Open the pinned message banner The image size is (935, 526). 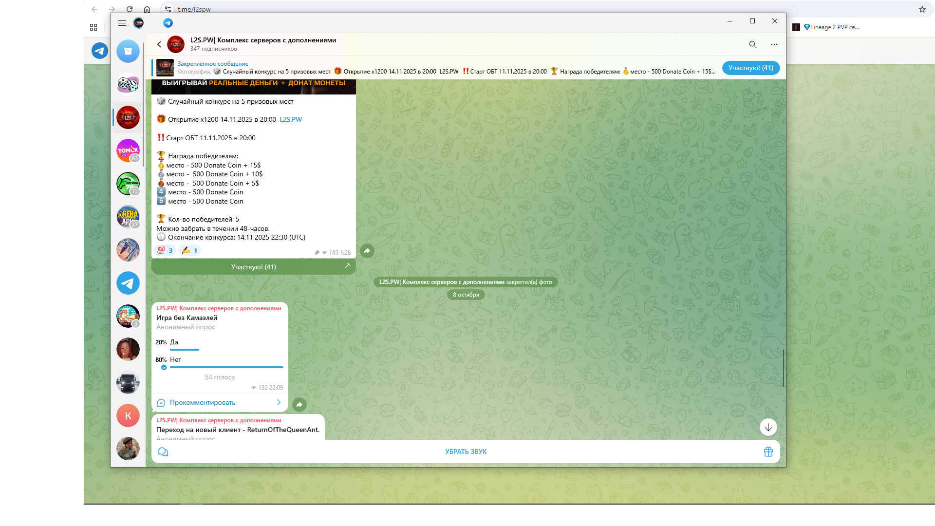(438, 68)
